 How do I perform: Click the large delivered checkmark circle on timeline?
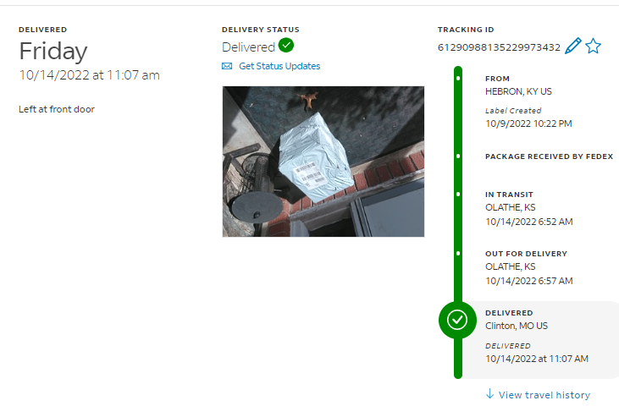[457, 320]
